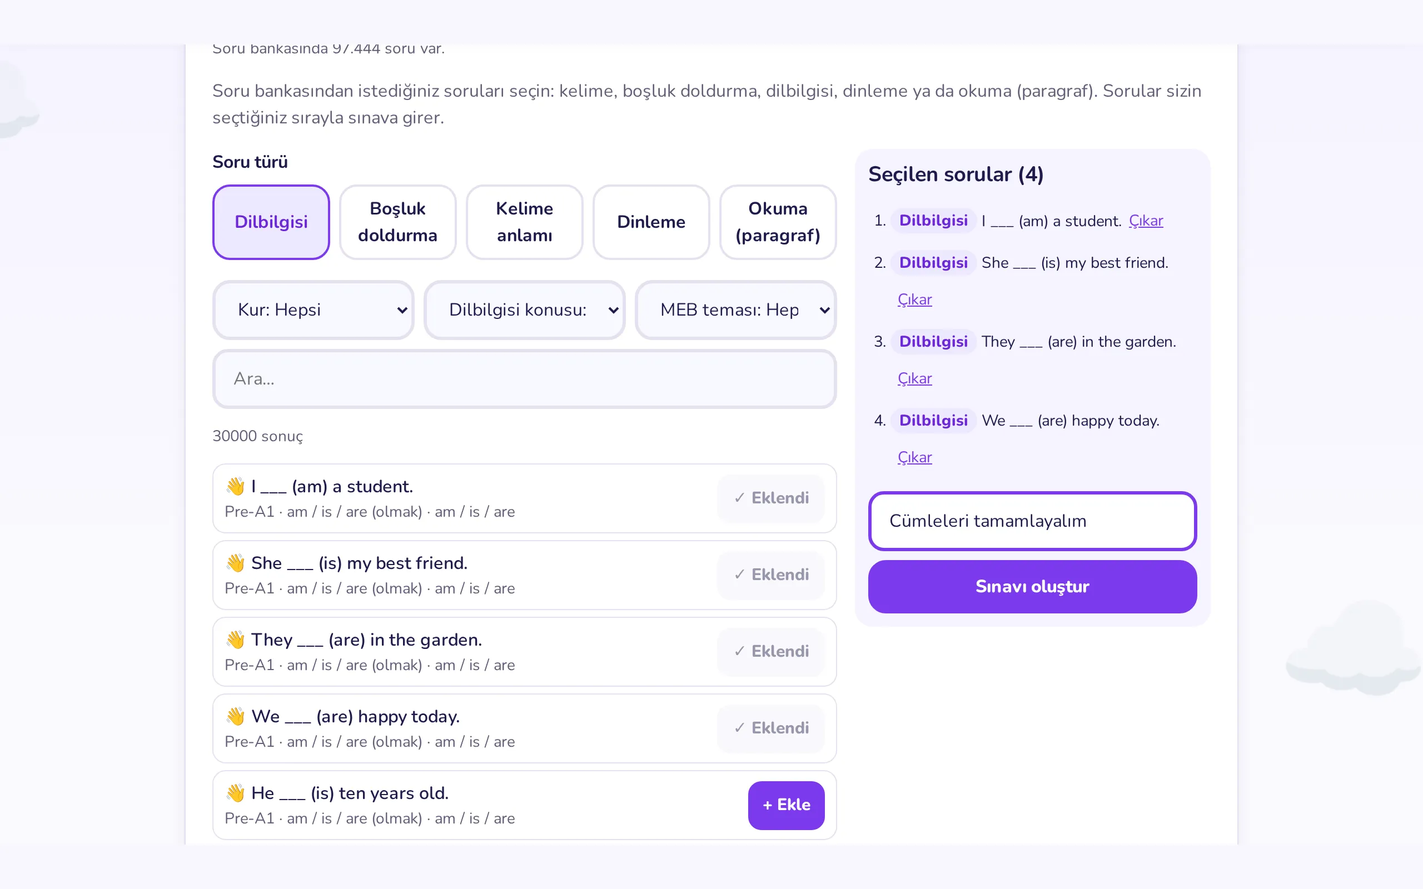Click waving hand icon on 'I ___ (am) a student.'
Screen dimensions: 1423x889
click(235, 486)
